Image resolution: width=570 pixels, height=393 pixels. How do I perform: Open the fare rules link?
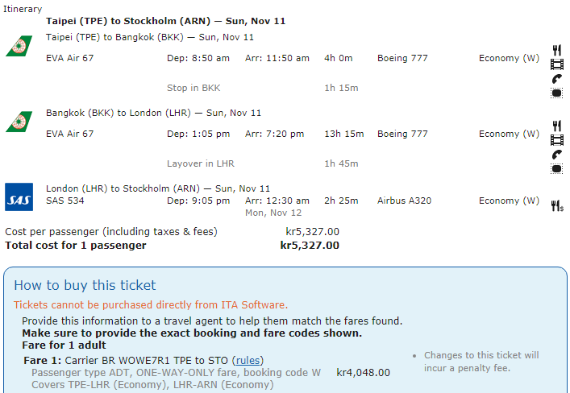coord(248,360)
